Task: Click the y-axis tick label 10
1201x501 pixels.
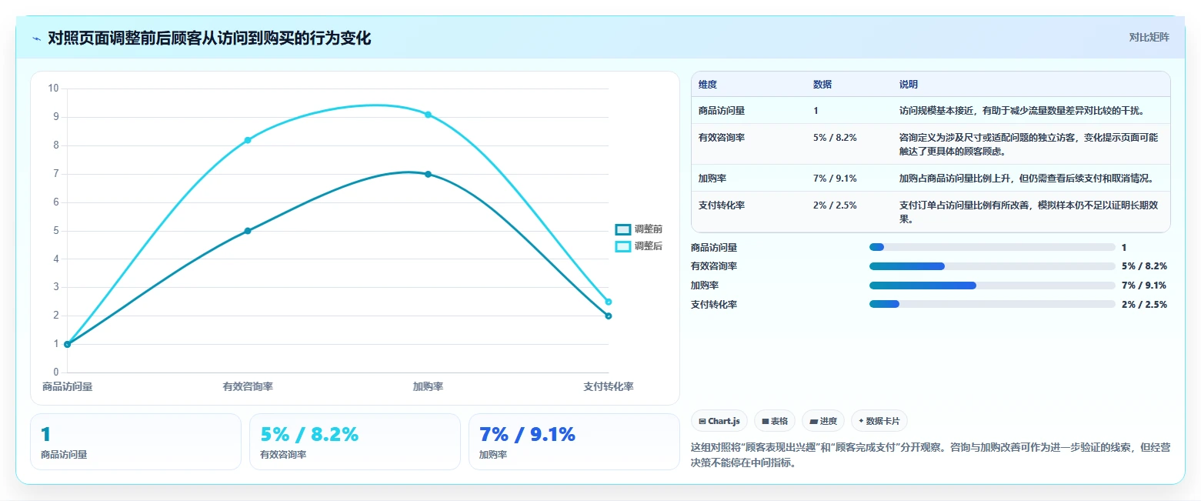Action: point(53,89)
